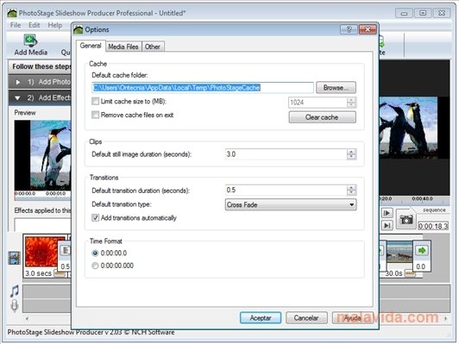Click the Cancelar button
The image size is (459, 344).
tap(306, 318)
